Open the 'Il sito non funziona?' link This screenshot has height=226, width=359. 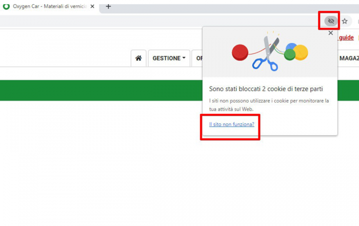coord(231,124)
